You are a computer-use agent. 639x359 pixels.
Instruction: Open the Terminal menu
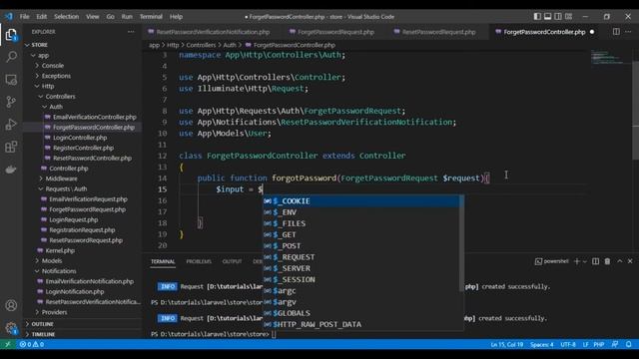[x=151, y=17]
